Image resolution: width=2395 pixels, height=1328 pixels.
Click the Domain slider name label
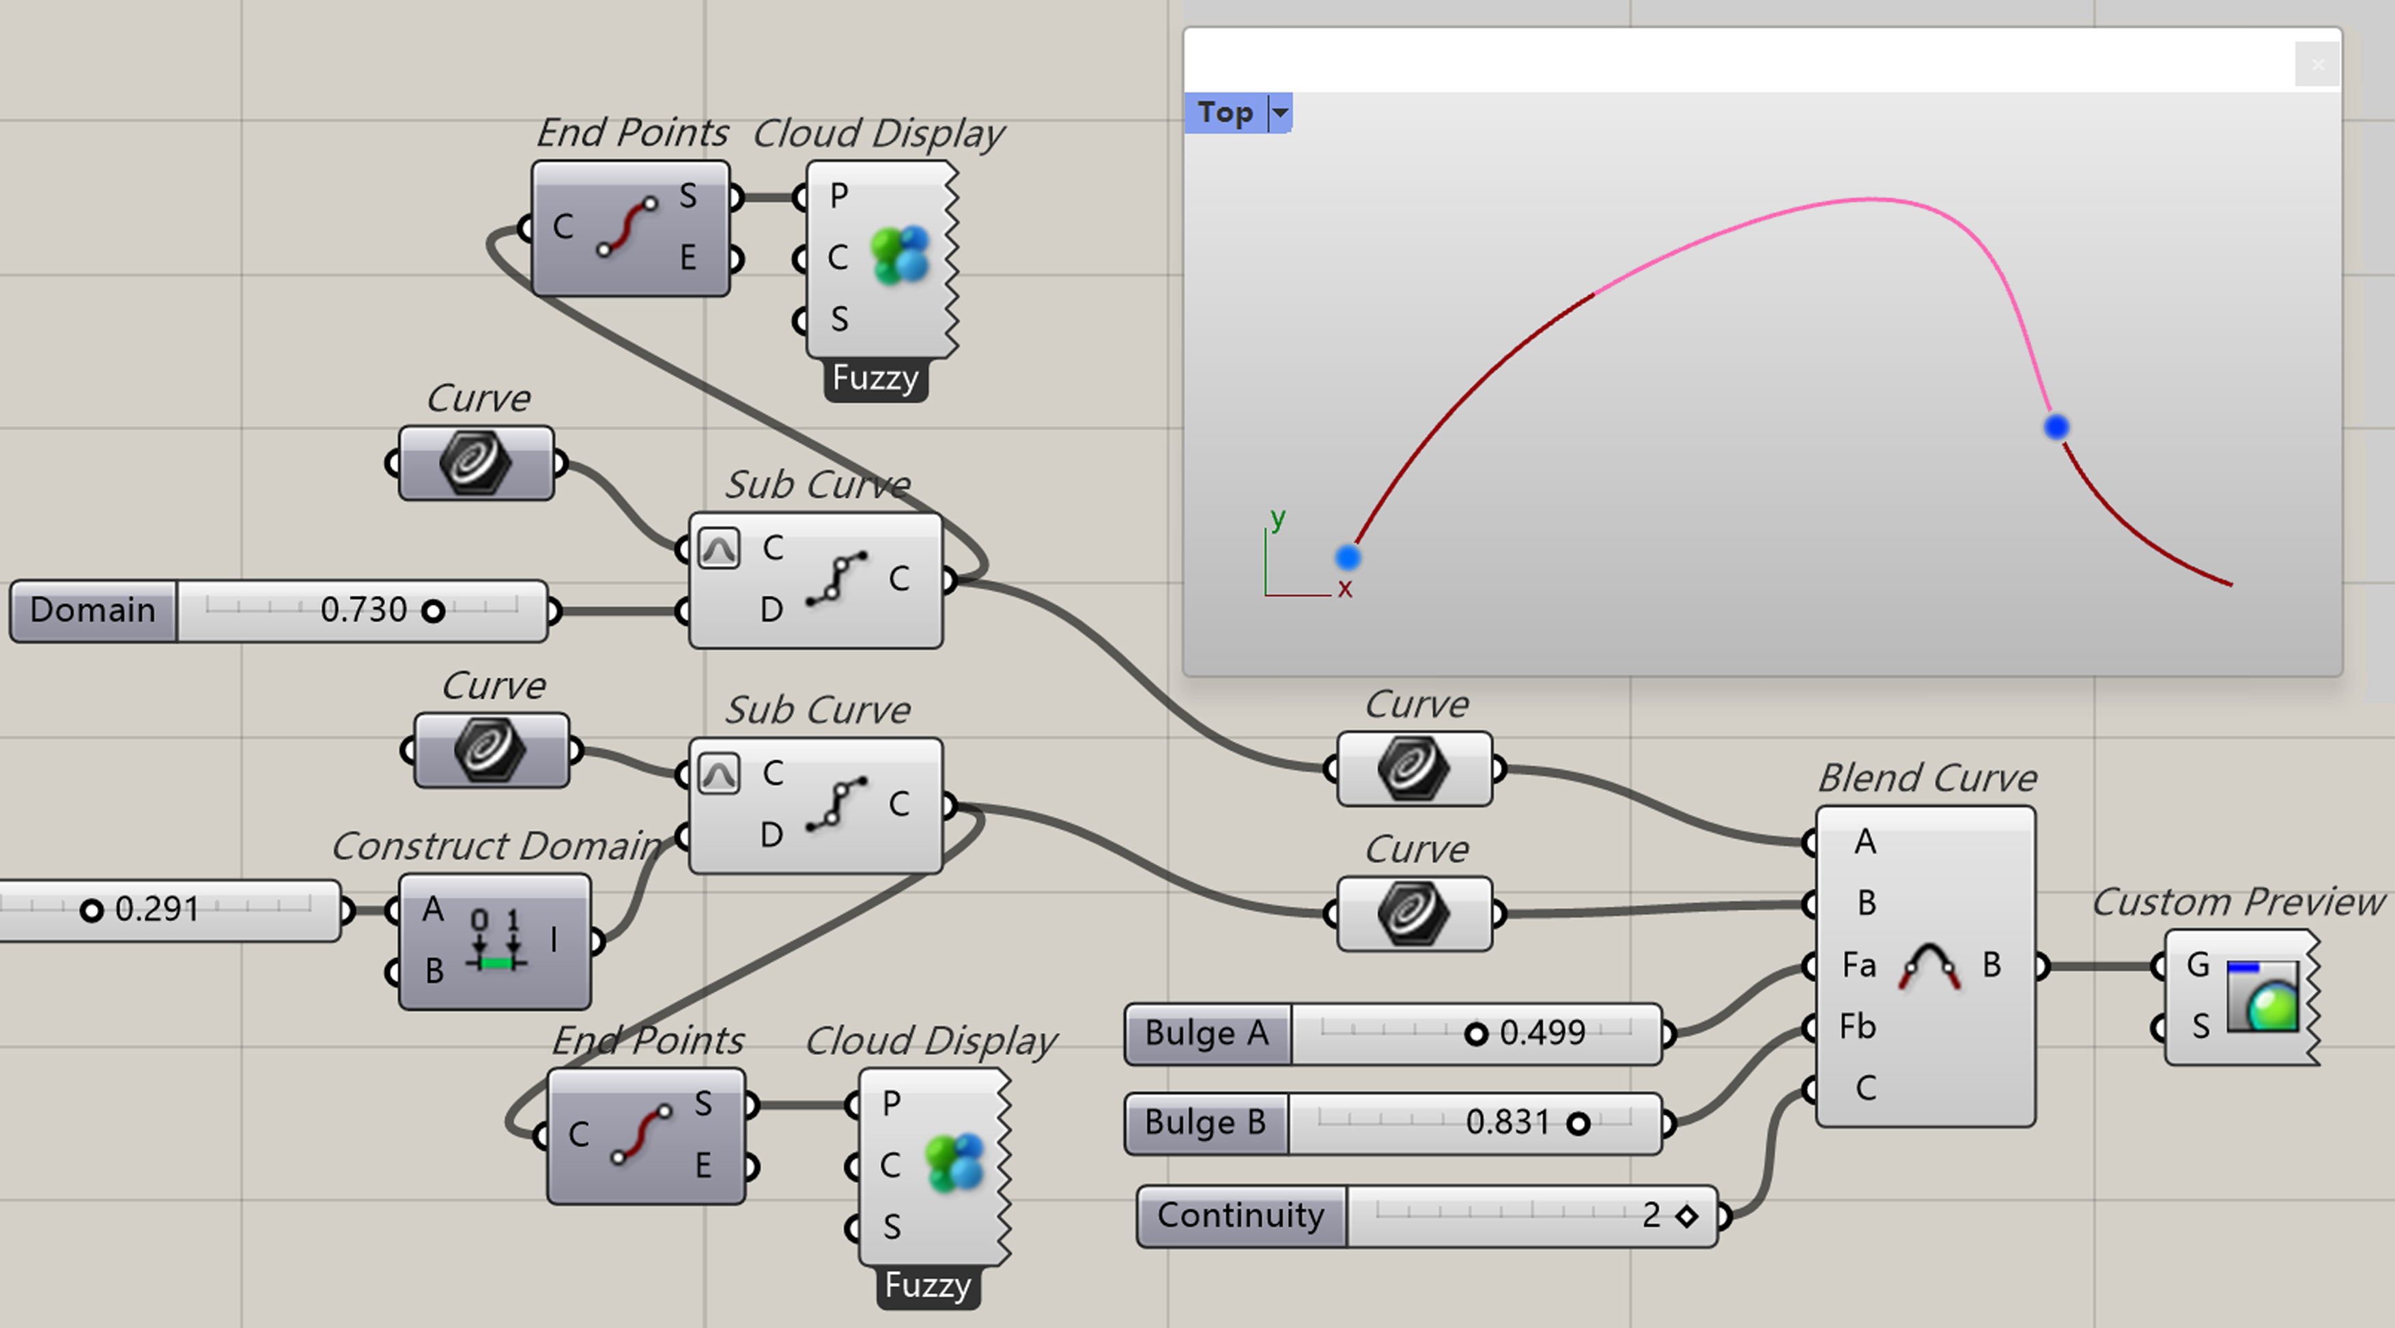(93, 610)
